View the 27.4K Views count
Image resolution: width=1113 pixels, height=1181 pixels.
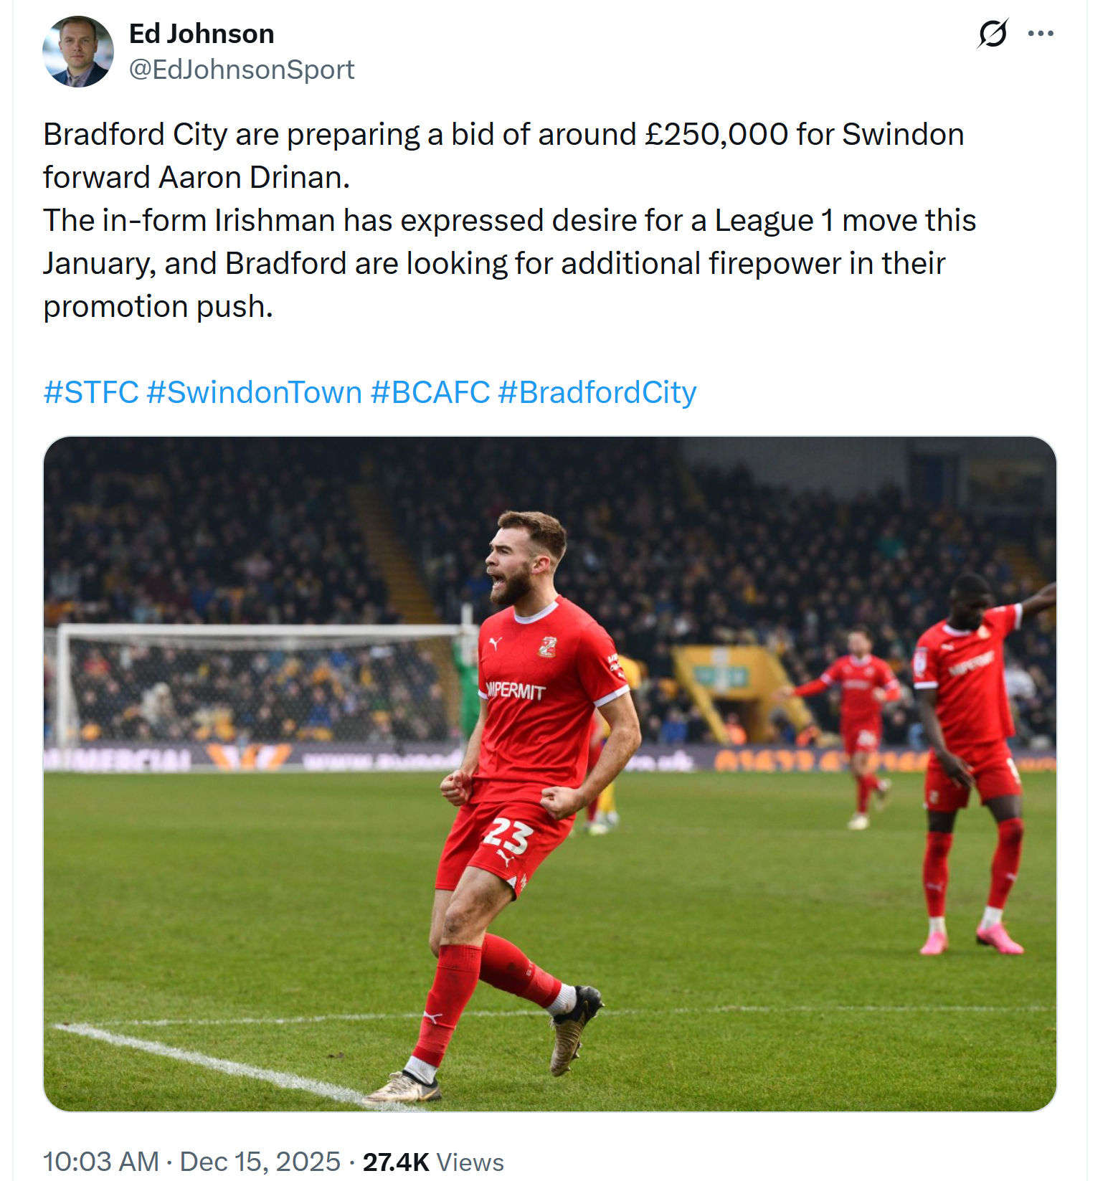(x=433, y=1162)
